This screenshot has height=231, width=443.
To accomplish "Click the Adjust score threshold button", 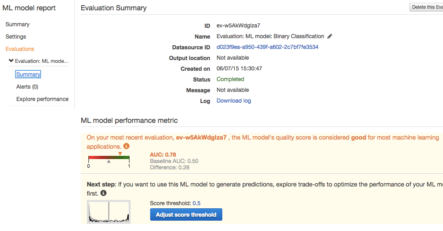I will click(x=186, y=215).
